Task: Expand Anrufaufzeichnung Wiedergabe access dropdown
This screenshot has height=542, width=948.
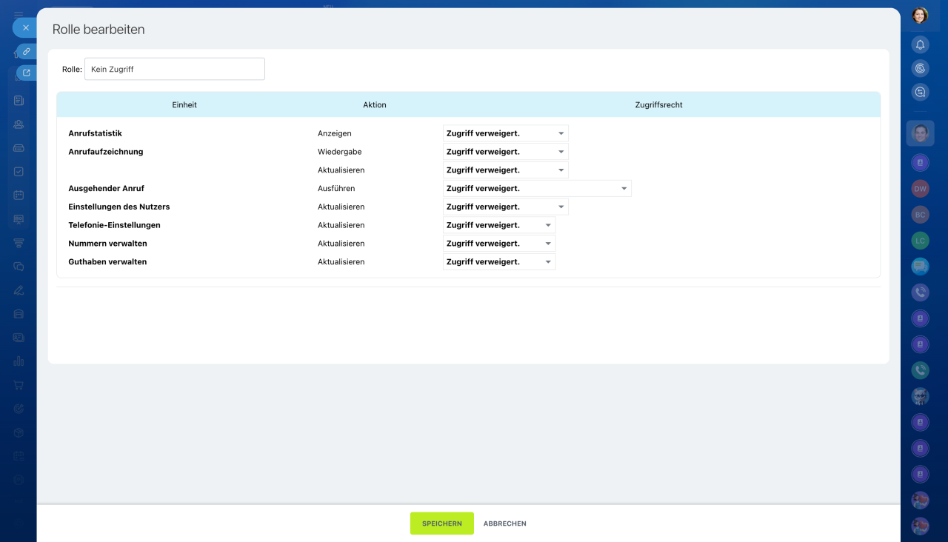Action: point(505,152)
